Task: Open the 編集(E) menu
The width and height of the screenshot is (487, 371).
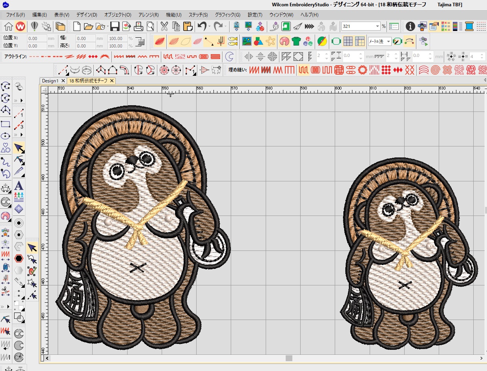Action: (40, 15)
